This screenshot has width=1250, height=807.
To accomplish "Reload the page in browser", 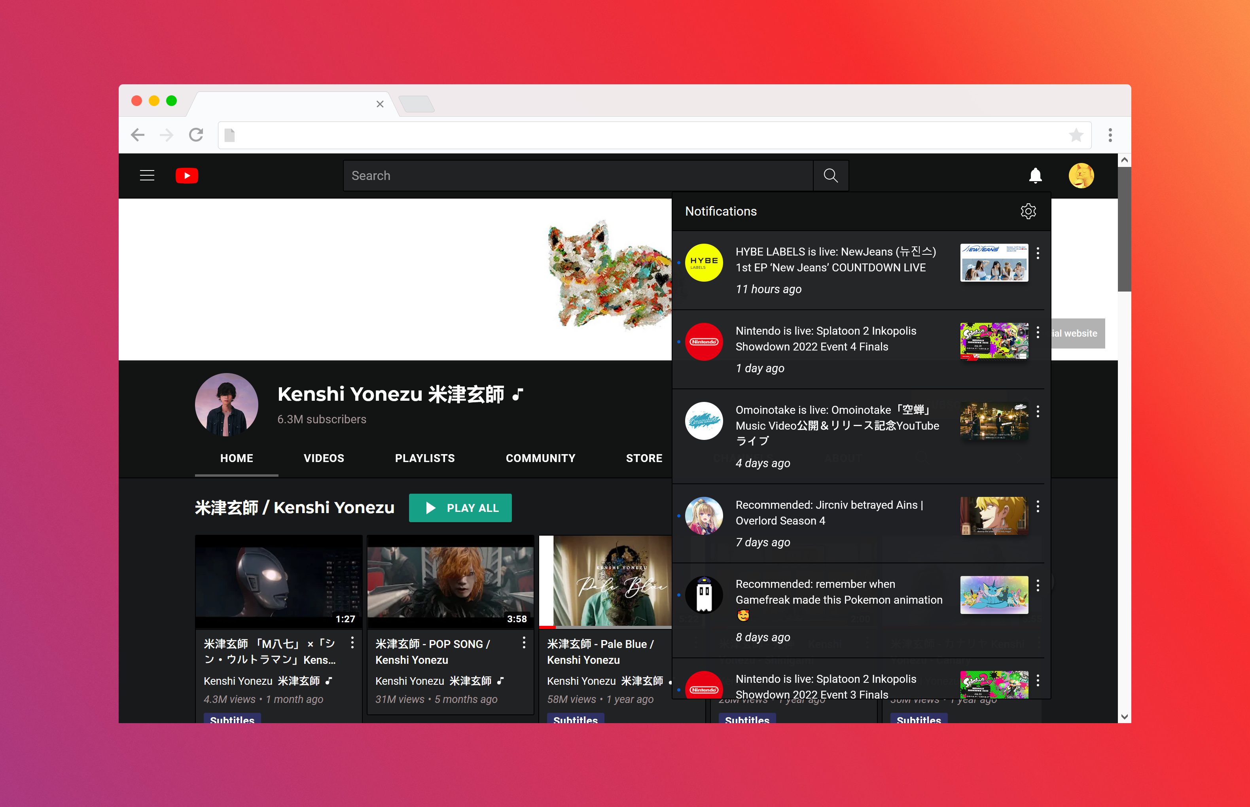I will (196, 135).
